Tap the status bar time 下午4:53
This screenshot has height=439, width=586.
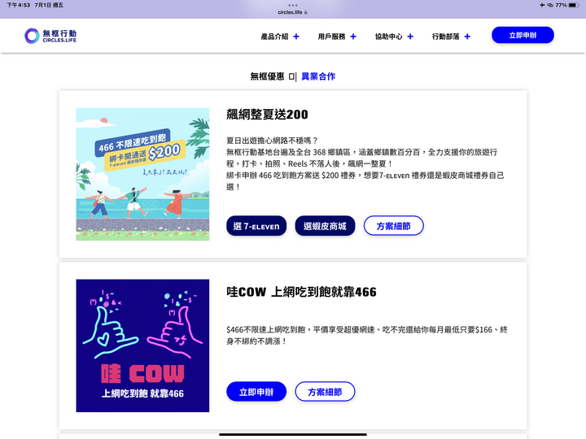[x=18, y=5]
